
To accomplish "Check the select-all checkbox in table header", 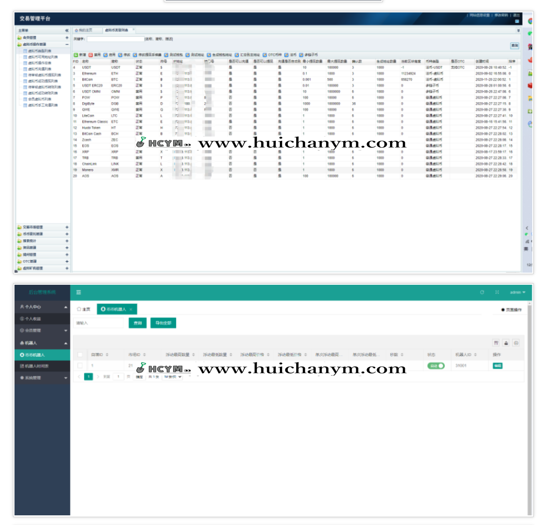I will point(80,354).
